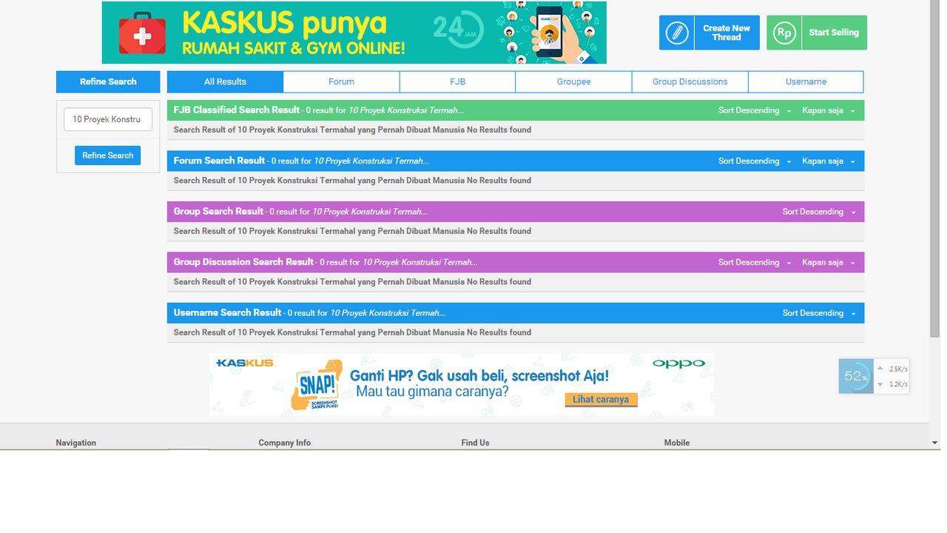Click FJB Classified Search Result heading
The height and width of the screenshot is (533, 947).
(x=237, y=110)
